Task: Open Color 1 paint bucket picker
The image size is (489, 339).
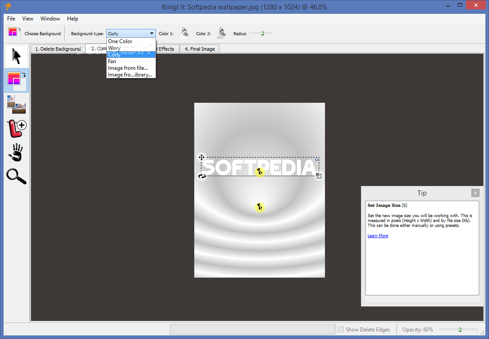Action: point(185,32)
